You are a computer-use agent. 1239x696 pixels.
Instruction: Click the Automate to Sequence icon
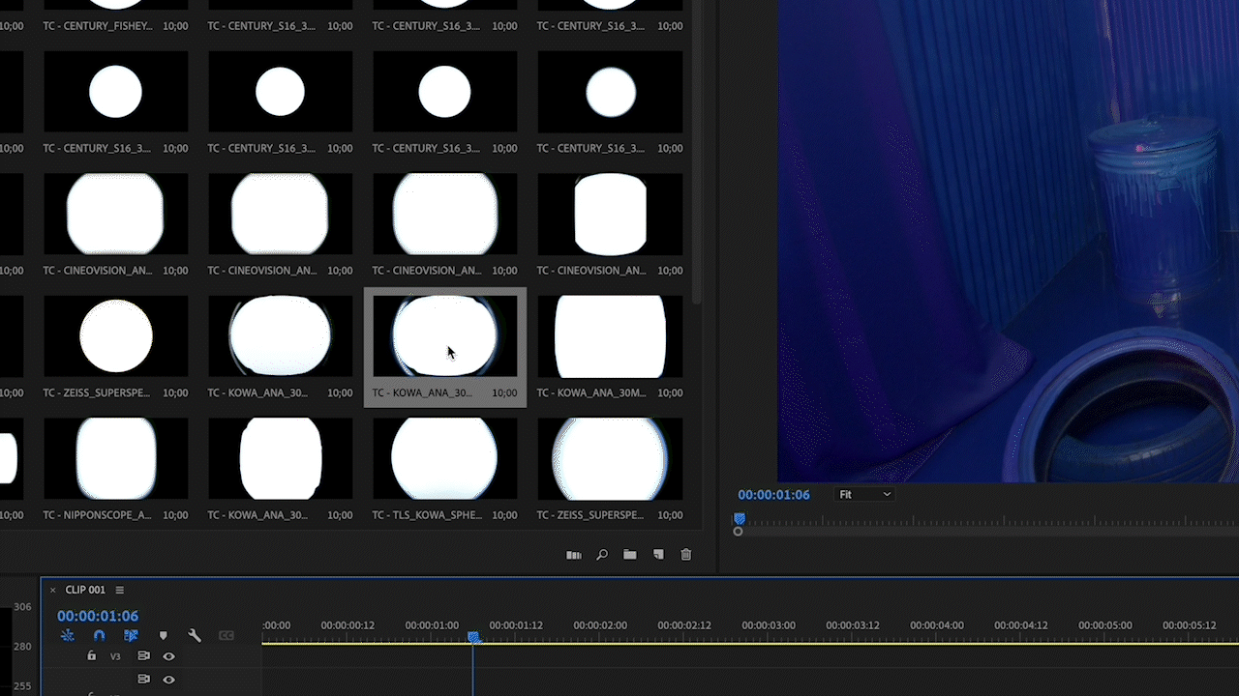tap(574, 555)
